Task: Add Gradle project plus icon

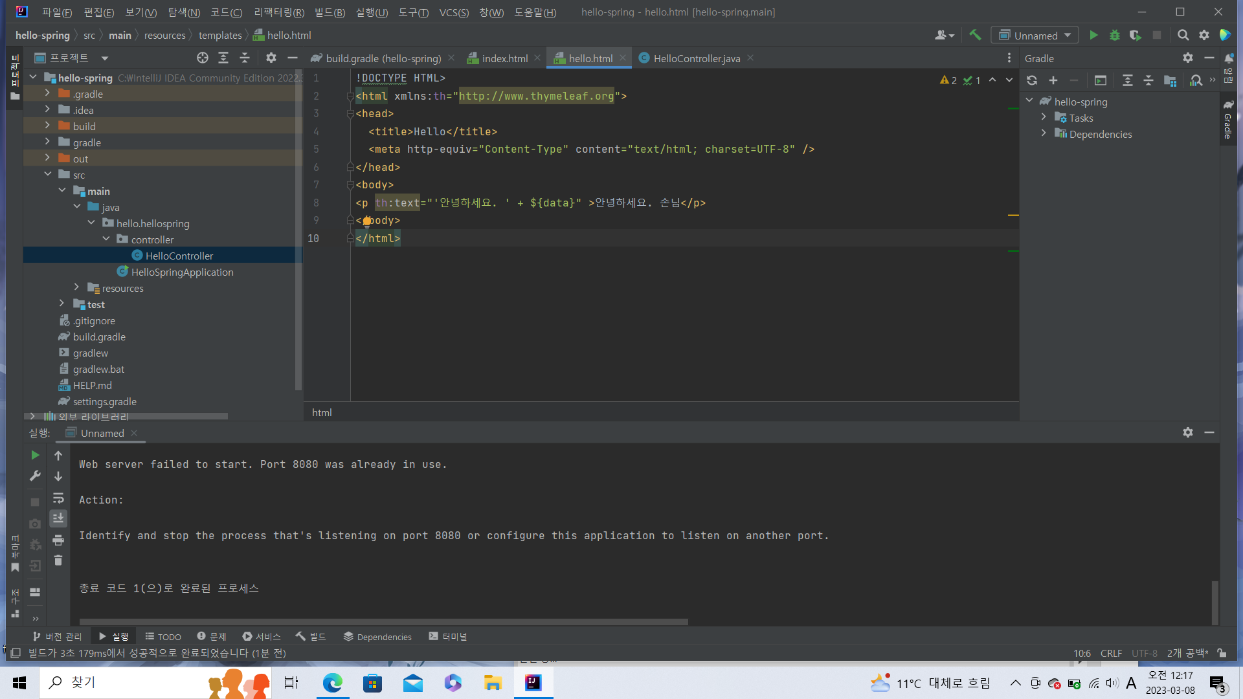Action: (x=1053, y=80)
